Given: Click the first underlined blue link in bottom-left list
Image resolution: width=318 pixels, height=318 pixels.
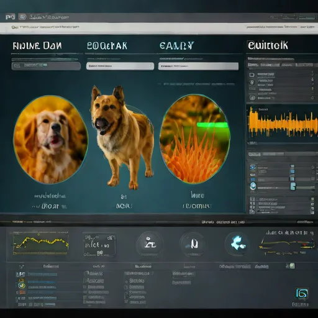Looking at the screenshot, I should [x=42, y=274].
